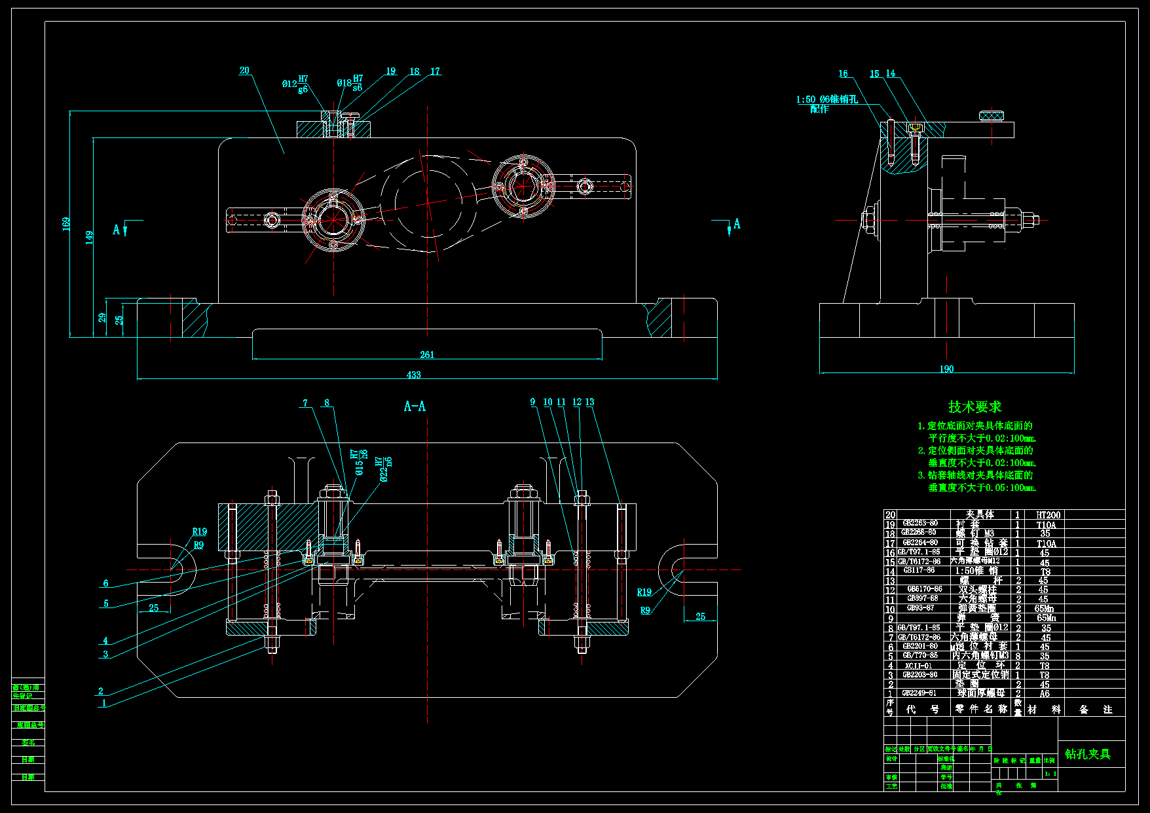Click the 可换钻套 part name cell

coord(982,543)
